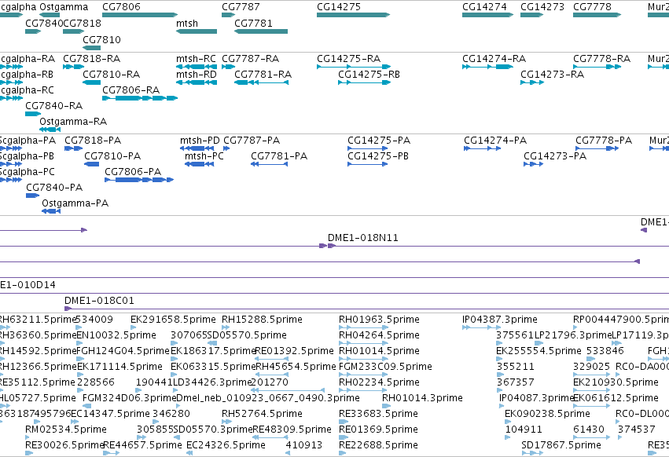Image resolution: width=669 pixels, height=457 pixels.
Task: Select the CG14275-RB transcript label
Action: (x=369, y=74)
